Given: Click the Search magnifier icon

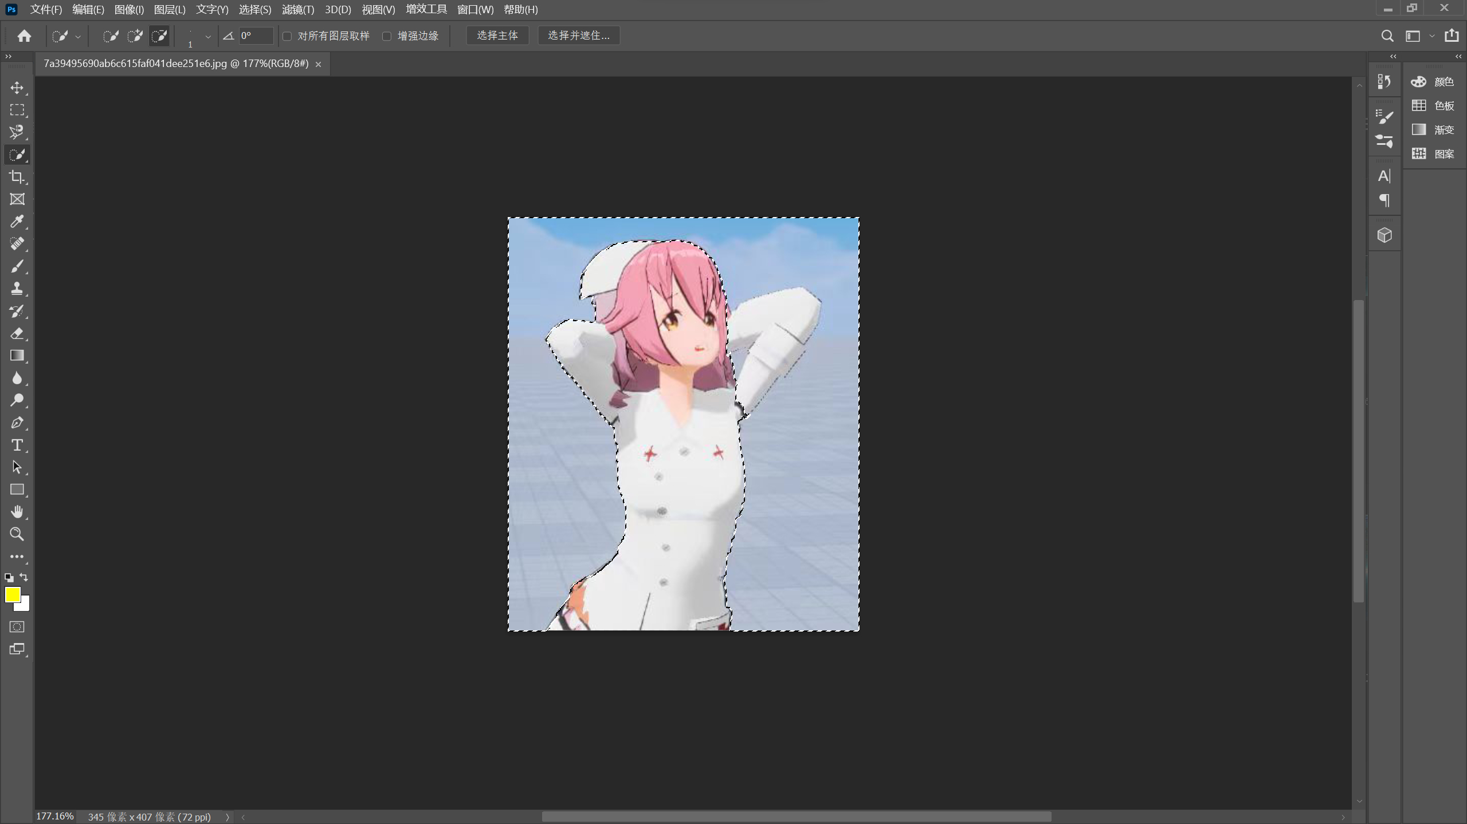Looking at the screenshot, I should click(1387, 36).
